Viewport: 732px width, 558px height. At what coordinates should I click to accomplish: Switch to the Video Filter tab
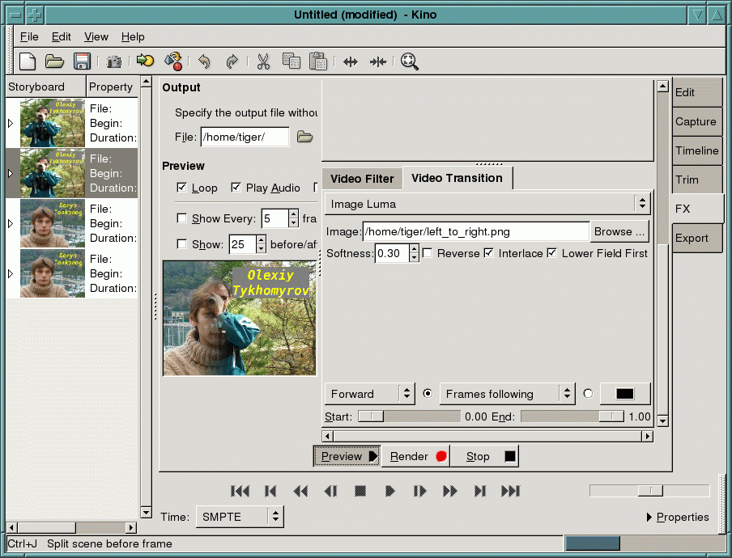(362, 179)
